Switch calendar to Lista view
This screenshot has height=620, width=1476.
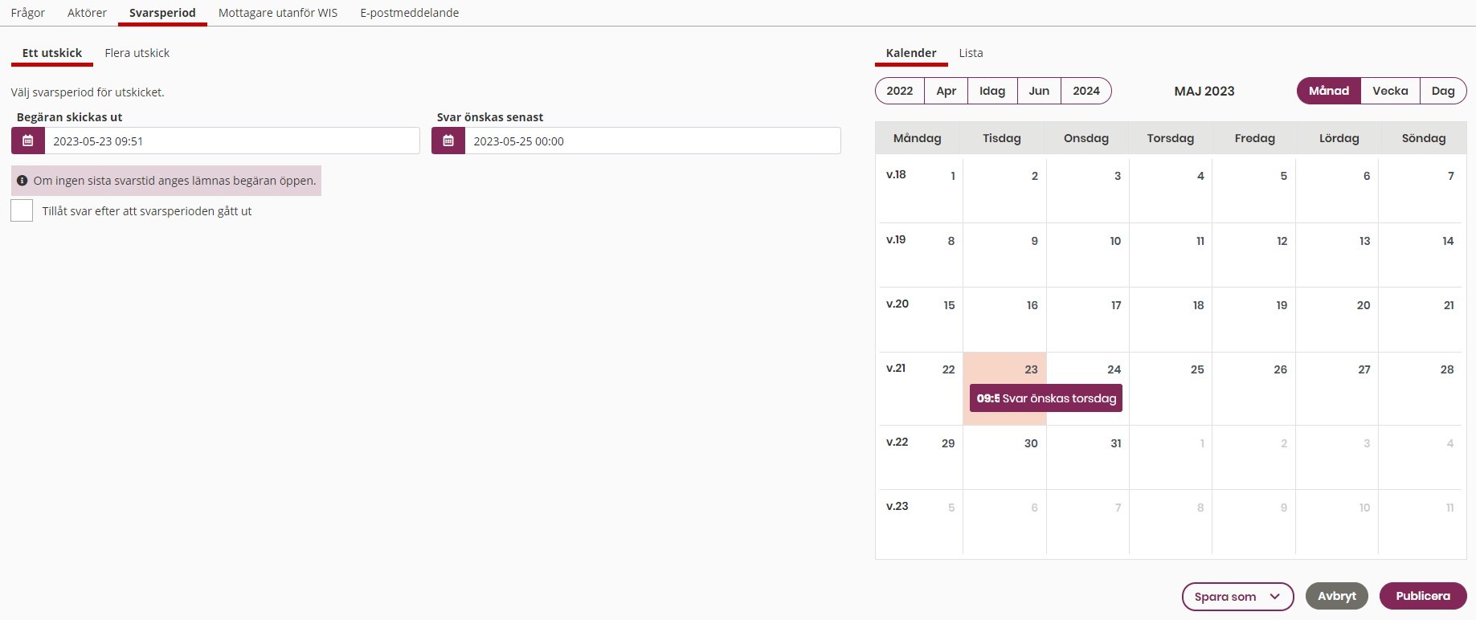click(x=971, y=53)
